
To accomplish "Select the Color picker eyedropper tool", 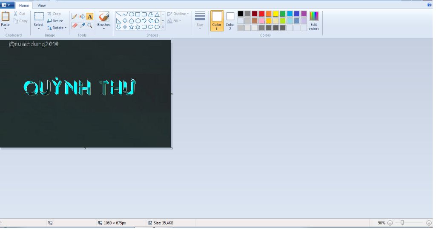I will [82, 26].
